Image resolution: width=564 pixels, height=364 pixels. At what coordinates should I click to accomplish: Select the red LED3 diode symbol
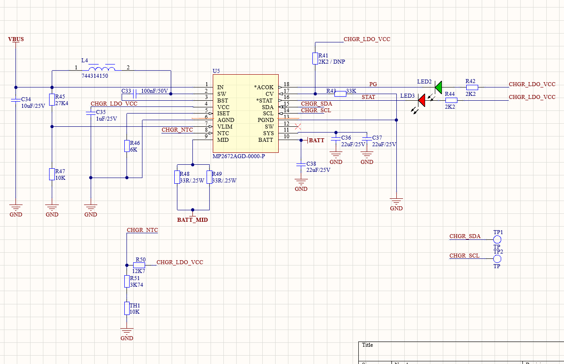tap(422, 100)
